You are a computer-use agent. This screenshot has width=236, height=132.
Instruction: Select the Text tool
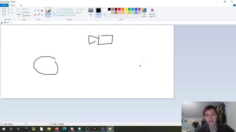pos(42,11)
